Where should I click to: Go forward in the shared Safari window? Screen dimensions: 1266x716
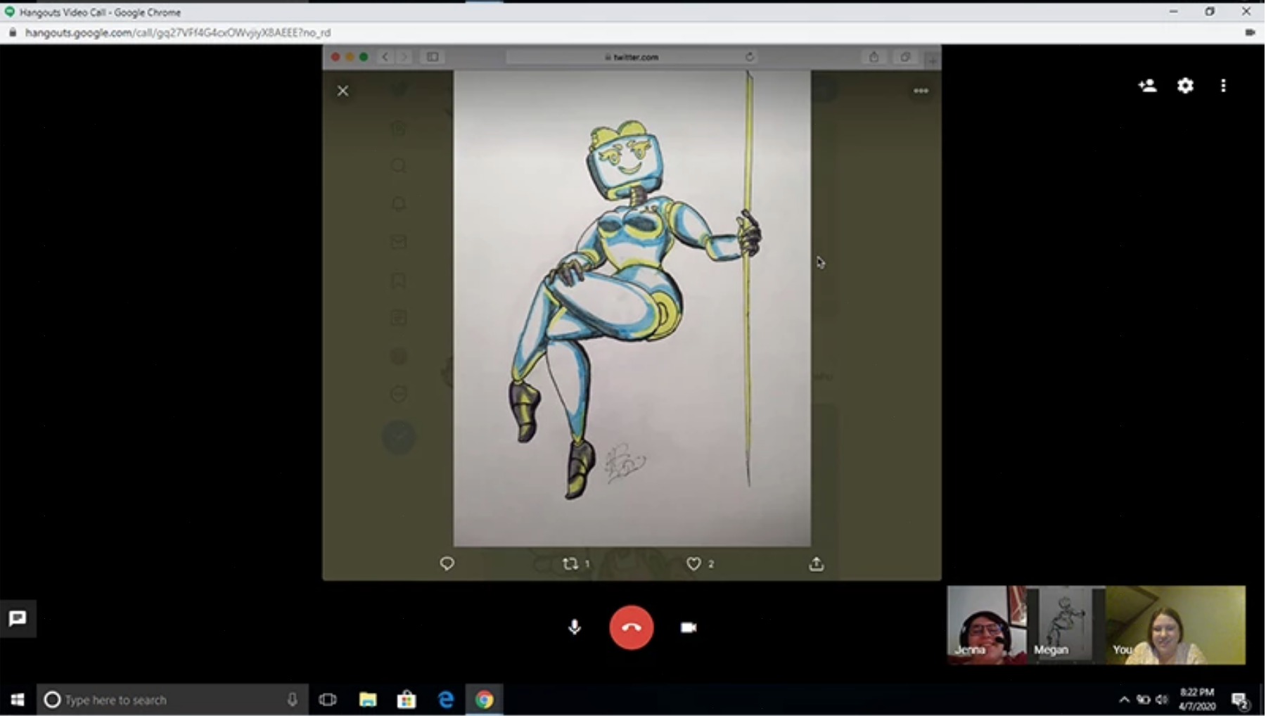[404, 57]
